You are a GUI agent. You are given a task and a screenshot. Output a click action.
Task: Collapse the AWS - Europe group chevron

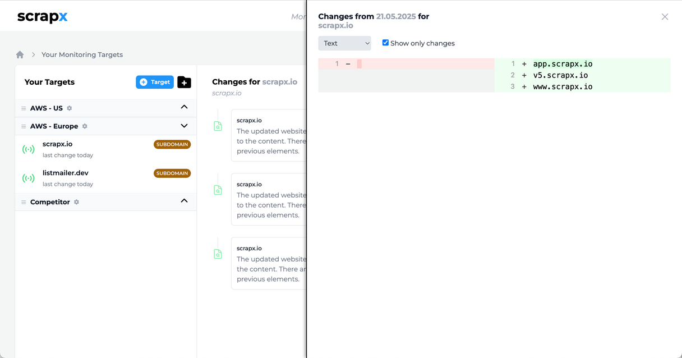[184, 126]
